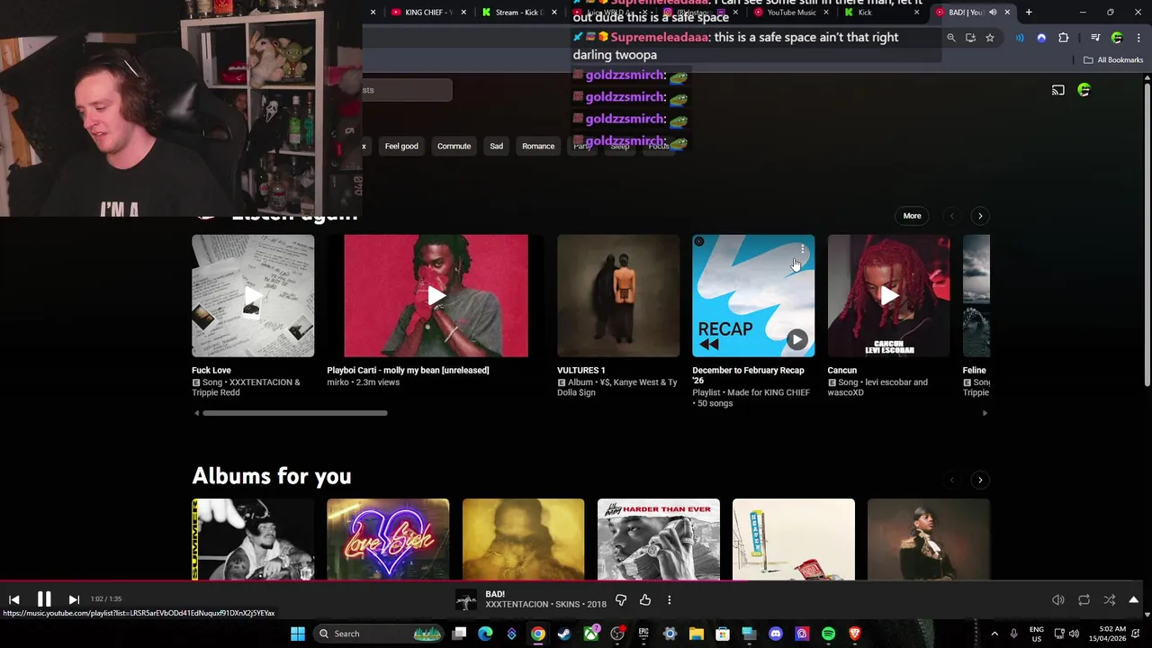Click the page vertical scrollbar
1152x648 pixels.
coord(1147,234)
